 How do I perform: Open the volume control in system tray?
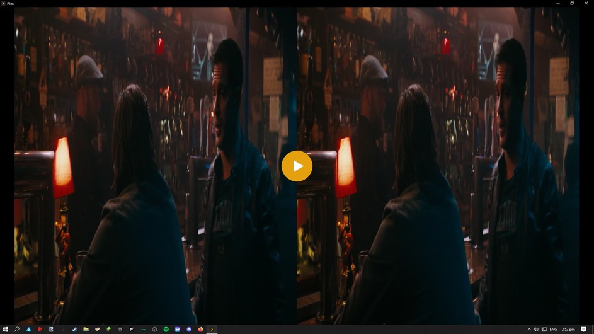click(537, 330)
